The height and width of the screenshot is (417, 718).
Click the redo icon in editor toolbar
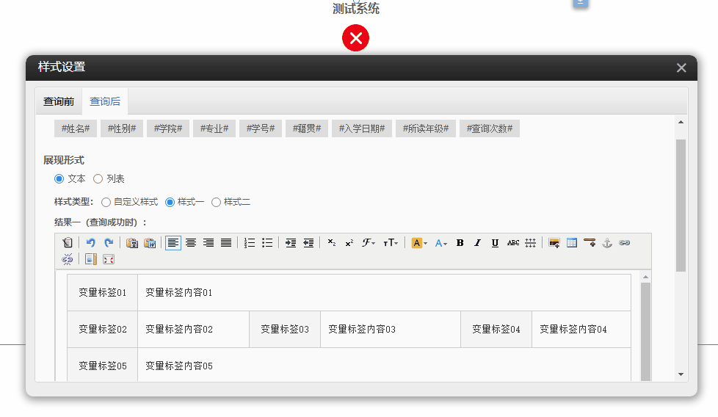coord(109,243)
